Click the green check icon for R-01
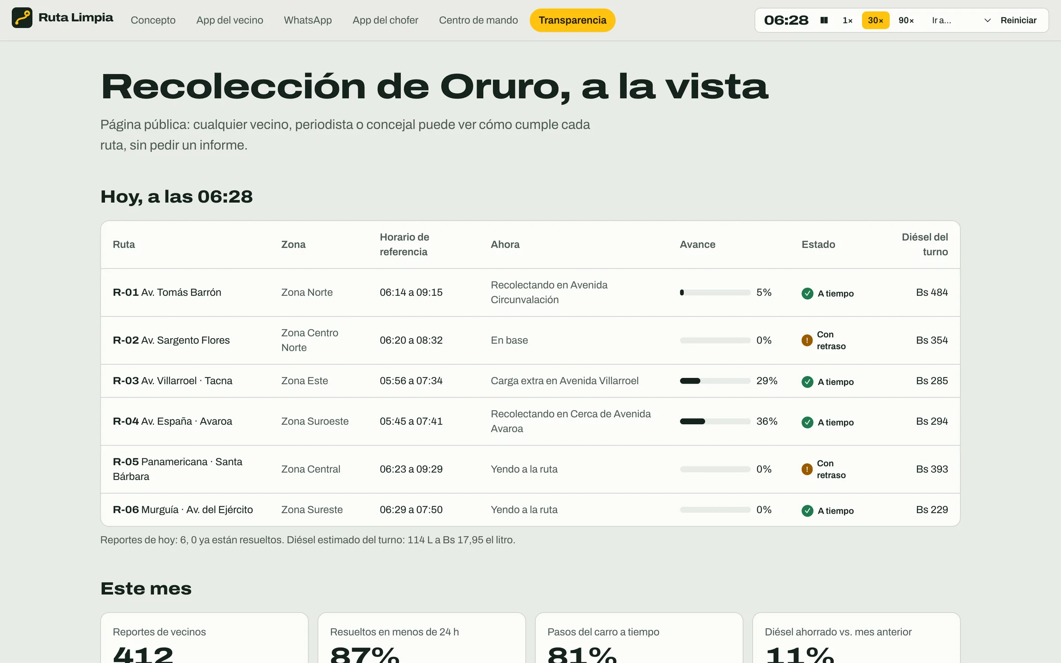Image resolution: width=1061 pixels, height=663 pixels. coord(807,293)
